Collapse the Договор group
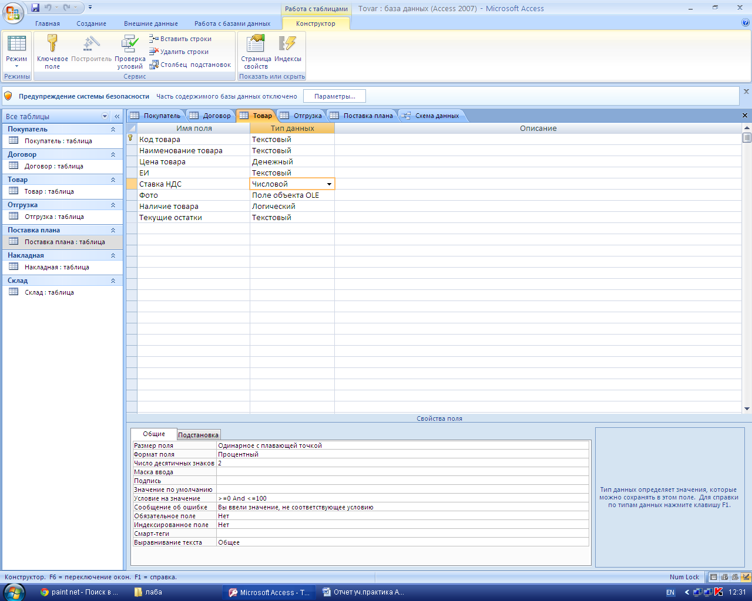This screenshot has width=752, height=601. 113,154
